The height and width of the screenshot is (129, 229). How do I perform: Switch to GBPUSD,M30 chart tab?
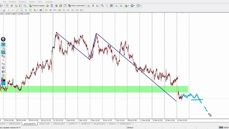click(14, 124)
